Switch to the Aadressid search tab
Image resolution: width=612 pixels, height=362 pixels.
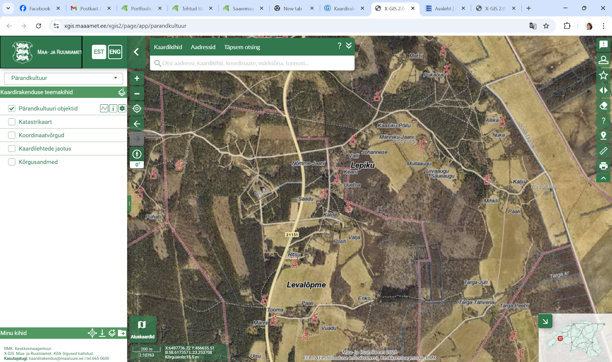[x=203, y=47]
